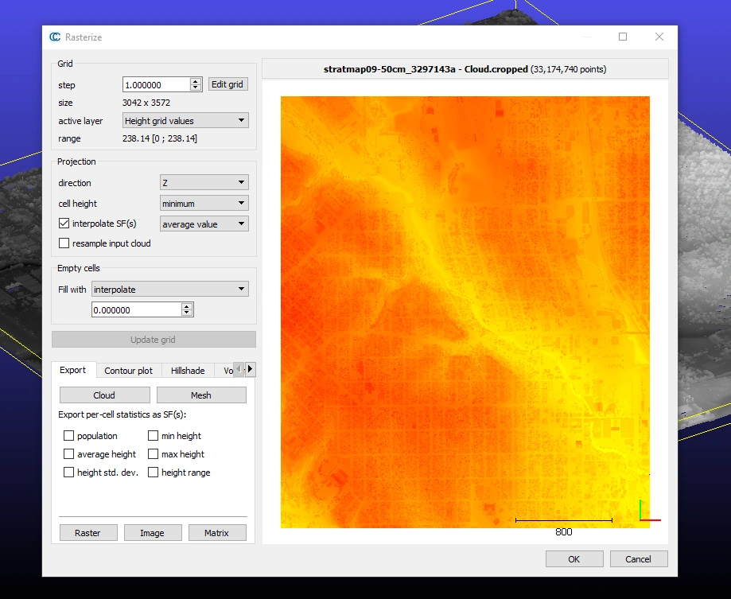Click the grid size value 3042 x 3572

click(x=146, y=103)
